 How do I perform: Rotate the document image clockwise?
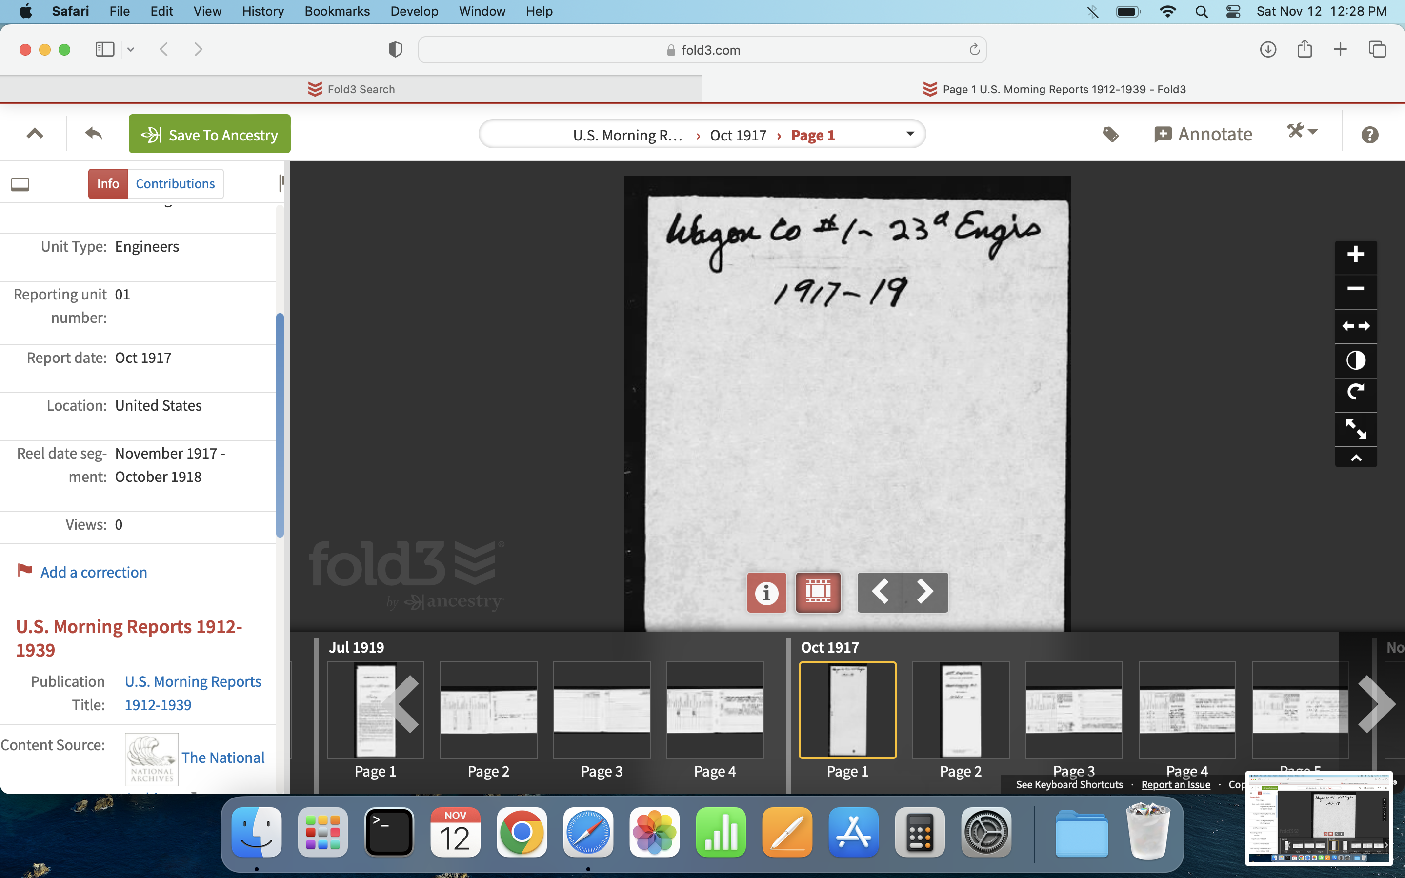pos(1355,393)
